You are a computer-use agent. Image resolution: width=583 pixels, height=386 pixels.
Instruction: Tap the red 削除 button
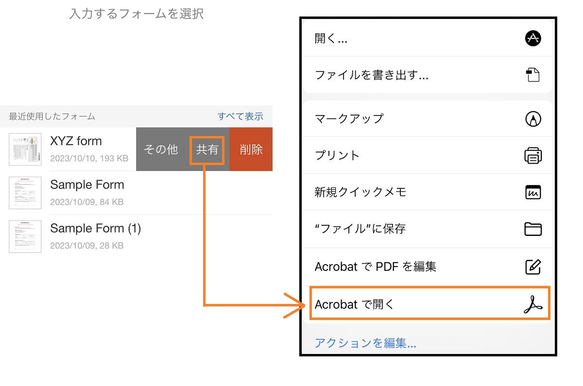click(250, 150)
